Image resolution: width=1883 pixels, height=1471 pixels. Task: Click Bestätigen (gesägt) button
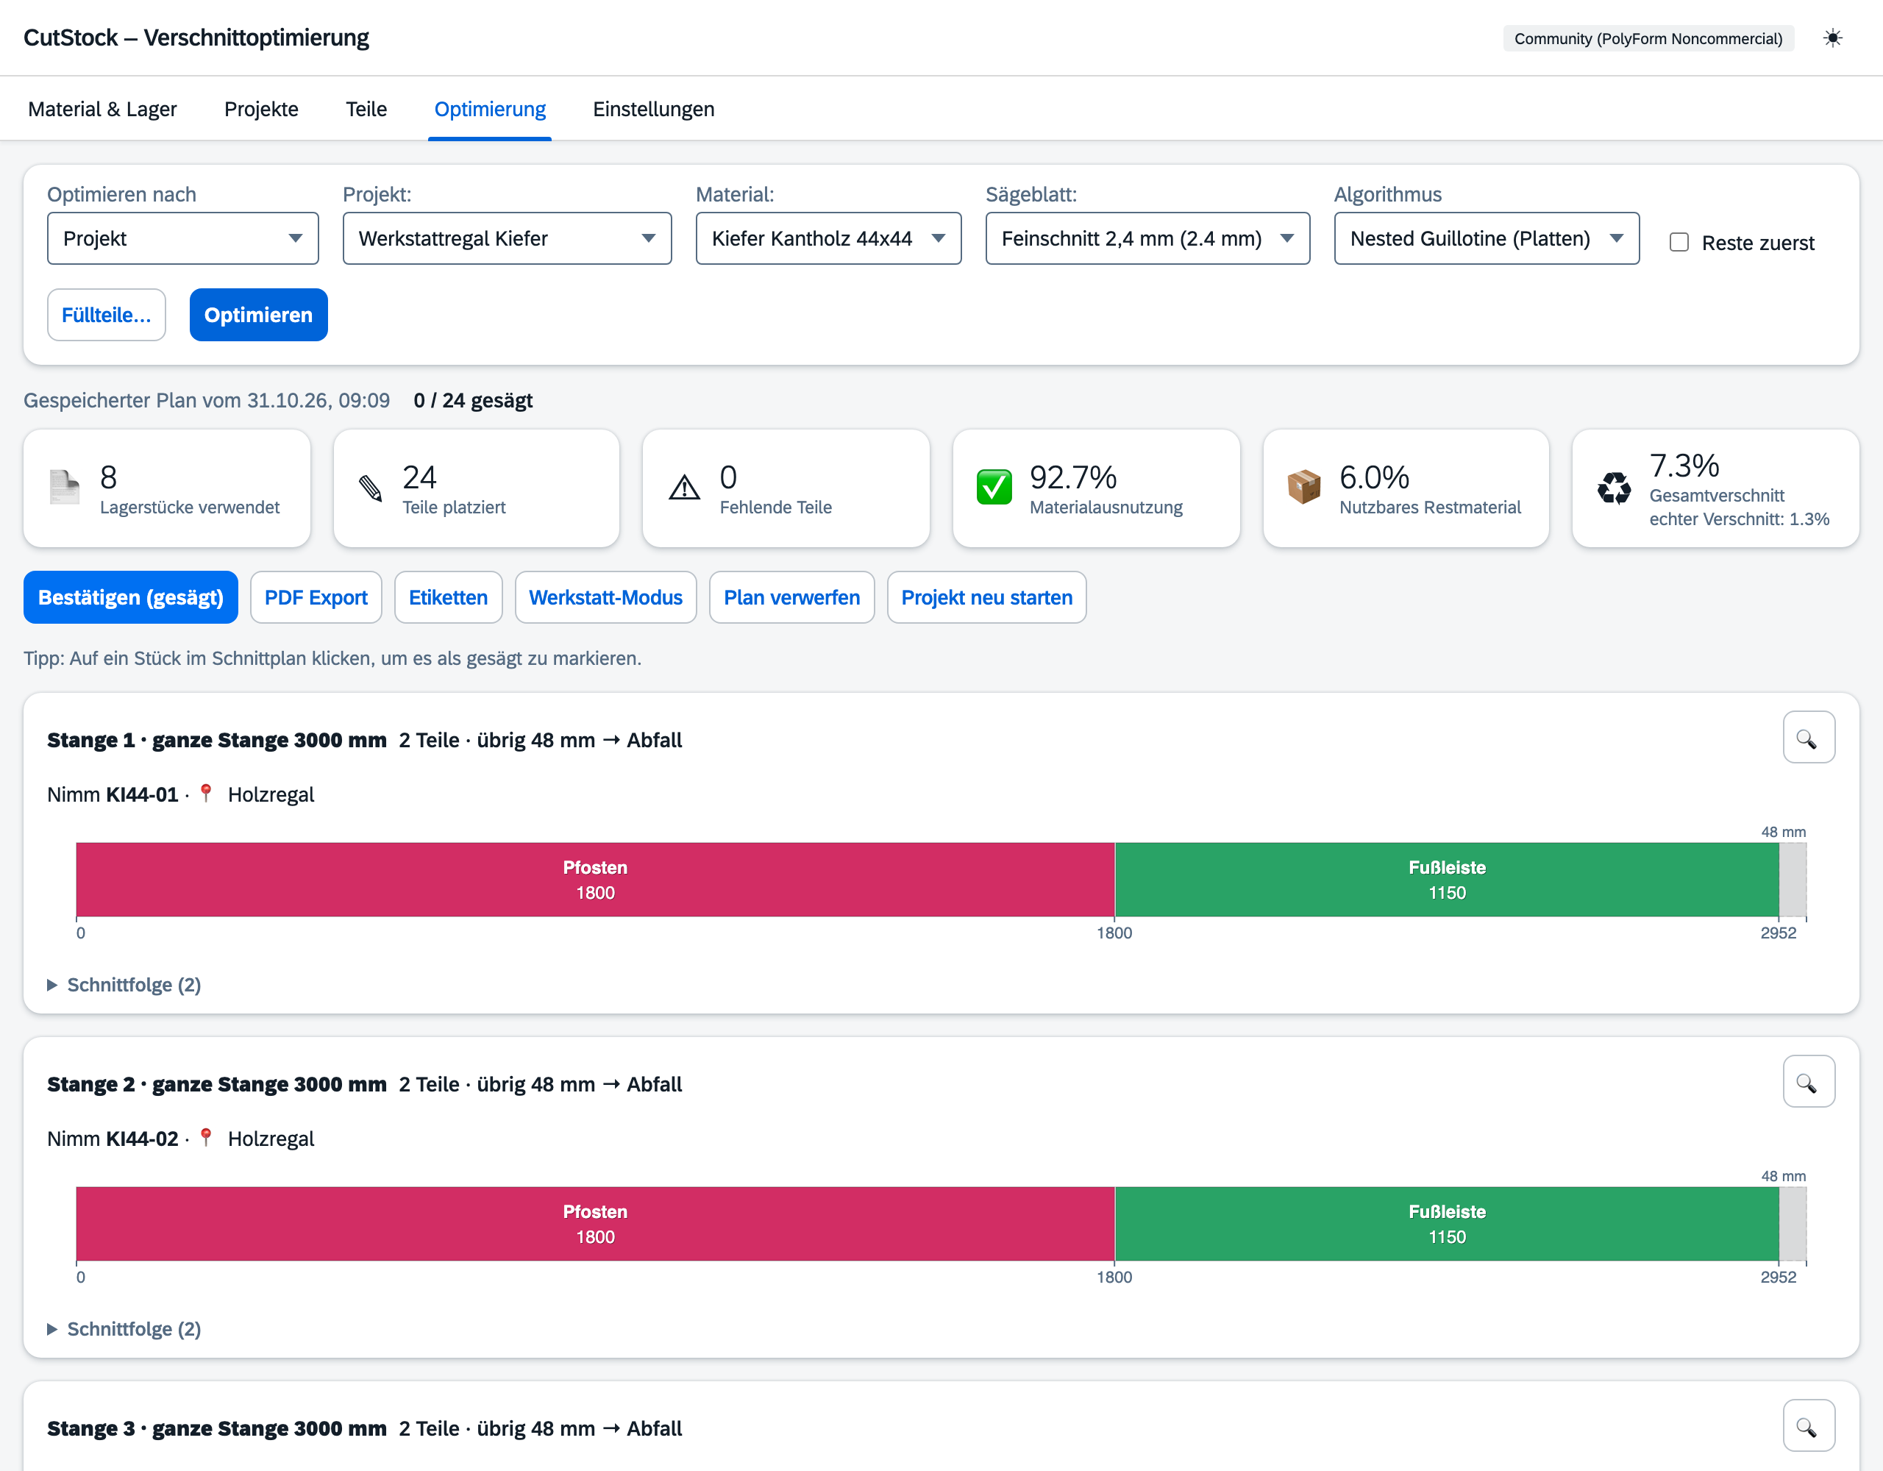131,597
